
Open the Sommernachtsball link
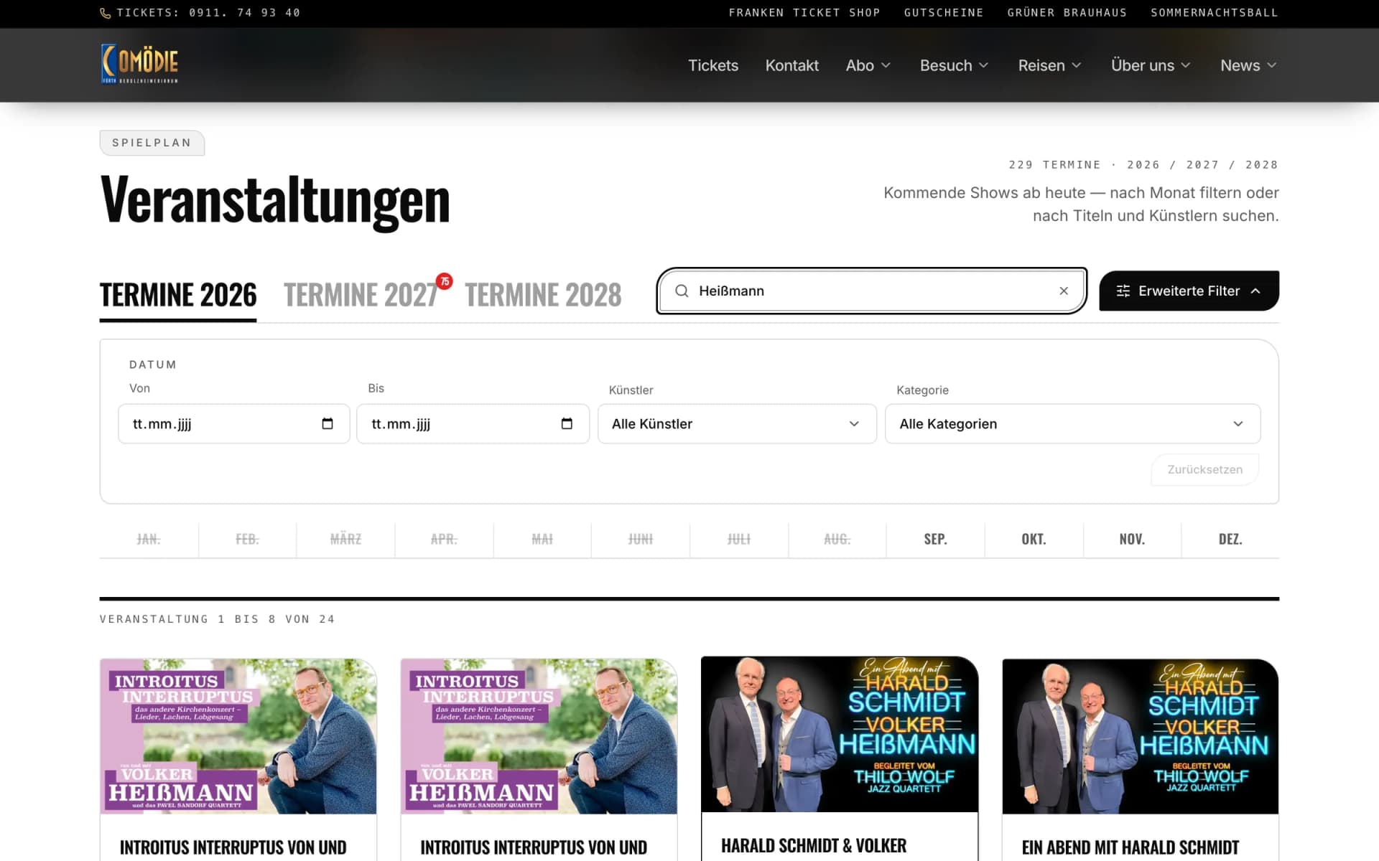click(x=1214, y=13)
